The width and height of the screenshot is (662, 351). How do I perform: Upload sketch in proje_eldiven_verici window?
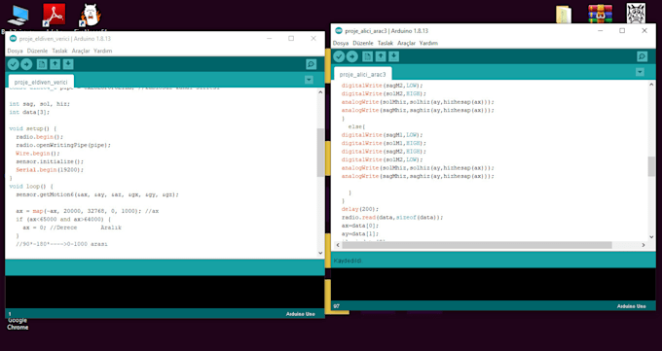[26, 64]
